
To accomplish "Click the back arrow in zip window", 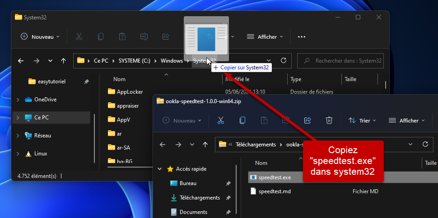I will (163, 145).
